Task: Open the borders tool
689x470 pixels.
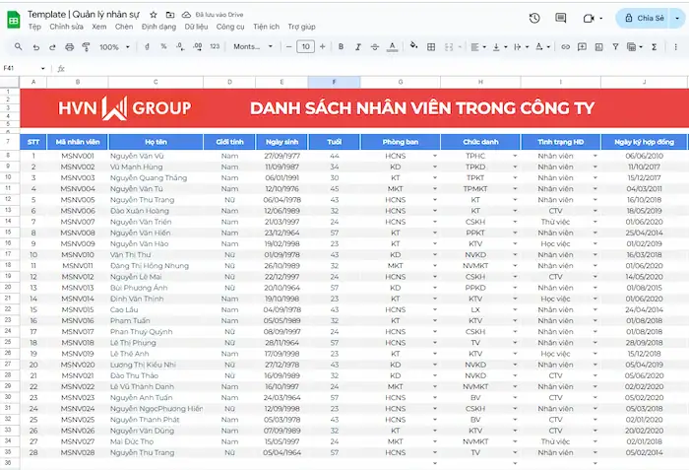Action: click(x=431, y=46)
